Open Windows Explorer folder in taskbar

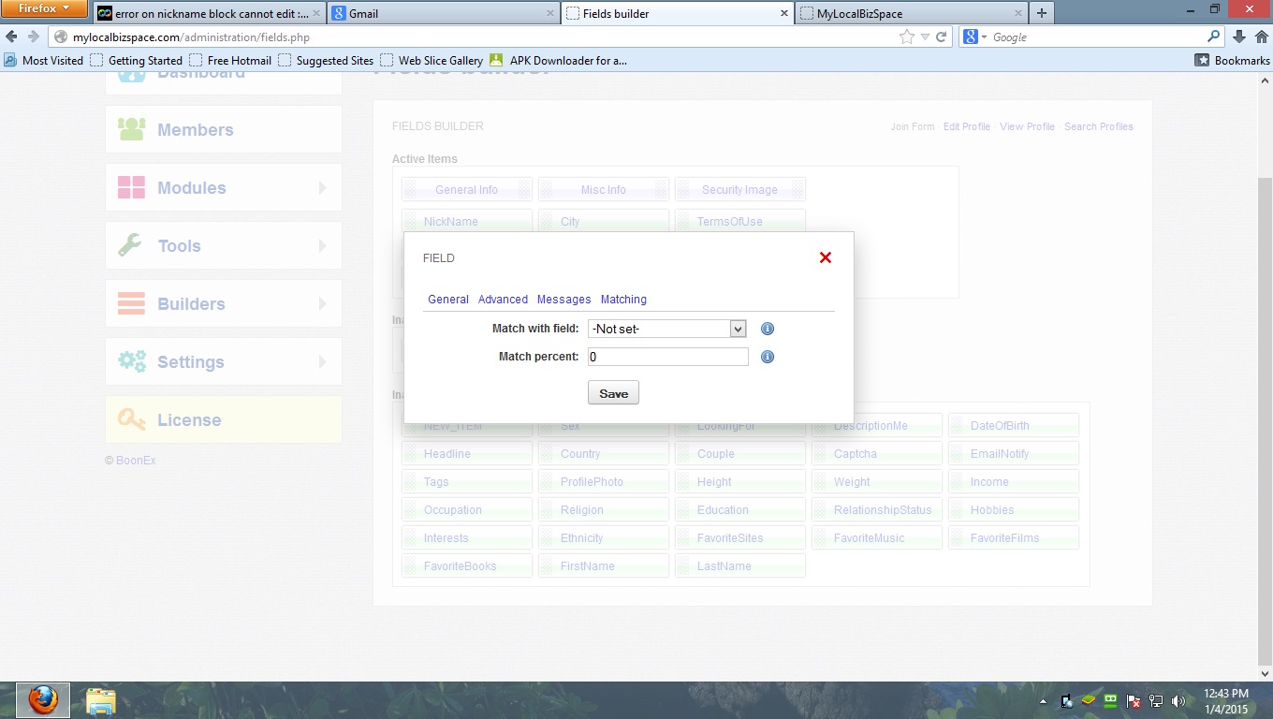tap(100, 700)
